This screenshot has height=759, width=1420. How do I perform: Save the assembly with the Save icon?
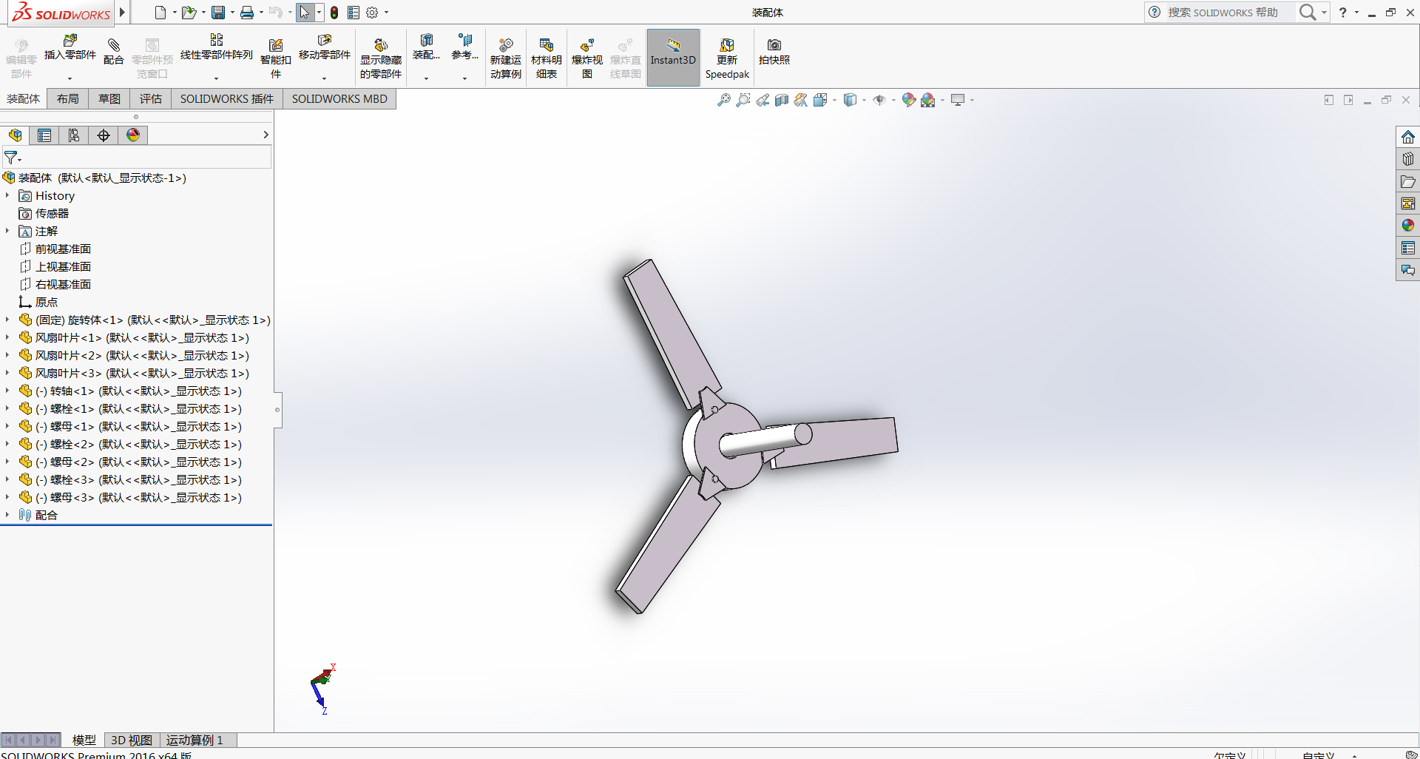pos(218,13)
